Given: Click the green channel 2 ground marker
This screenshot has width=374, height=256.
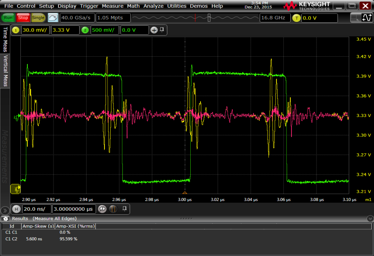Looking at the screenshot, I should (17, 117).
